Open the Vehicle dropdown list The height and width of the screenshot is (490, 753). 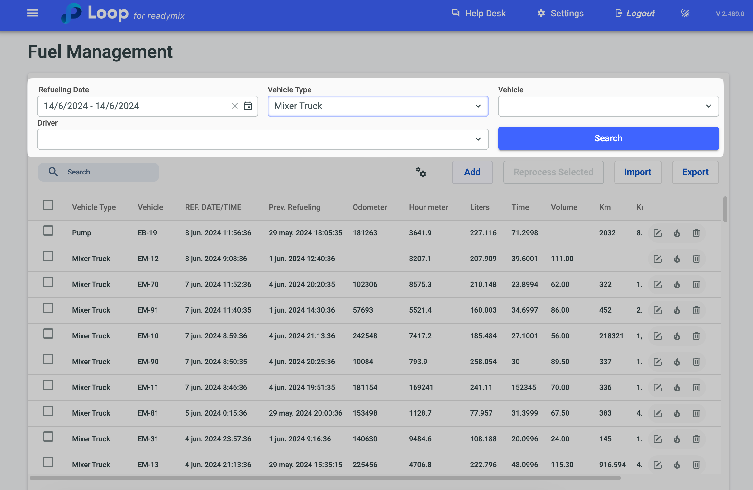[x=708, y=106]
